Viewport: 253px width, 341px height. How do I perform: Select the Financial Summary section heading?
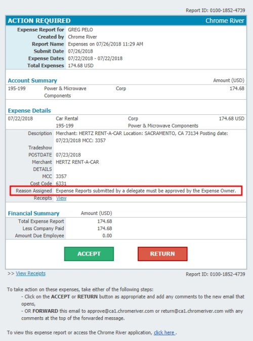point(33,214)
